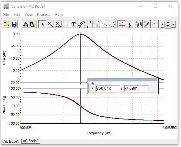This screenshot has width=181, height=147.
Task: Select the line drawing tool
Action: pos(104,24)
